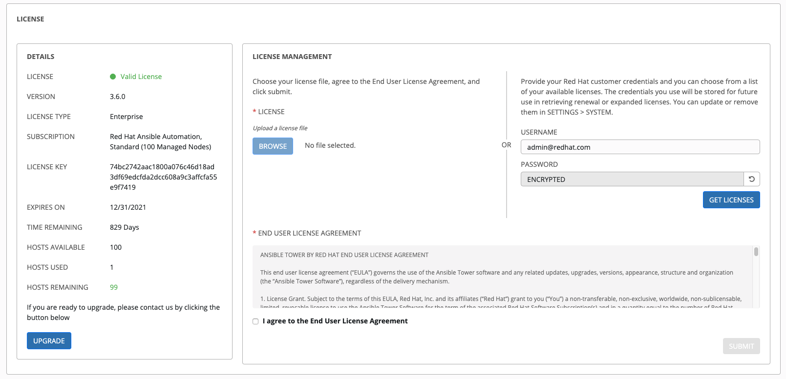Image resolution: width=786 pixels, height=379 pixels.
Task: Click the green Valid License status dot
Action: [113, 77]
